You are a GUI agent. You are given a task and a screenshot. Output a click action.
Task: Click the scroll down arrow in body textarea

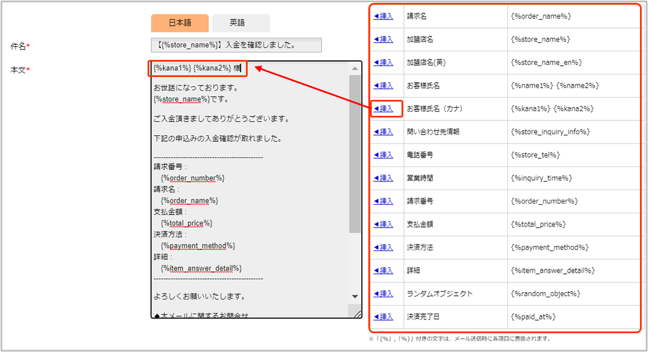355,297
